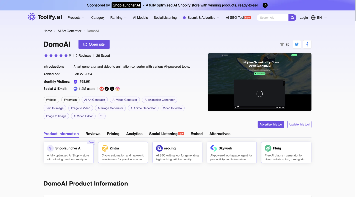Click the Shoplauncher AI sponsor label
Viewport: 356px width, 197px height.
127,5
